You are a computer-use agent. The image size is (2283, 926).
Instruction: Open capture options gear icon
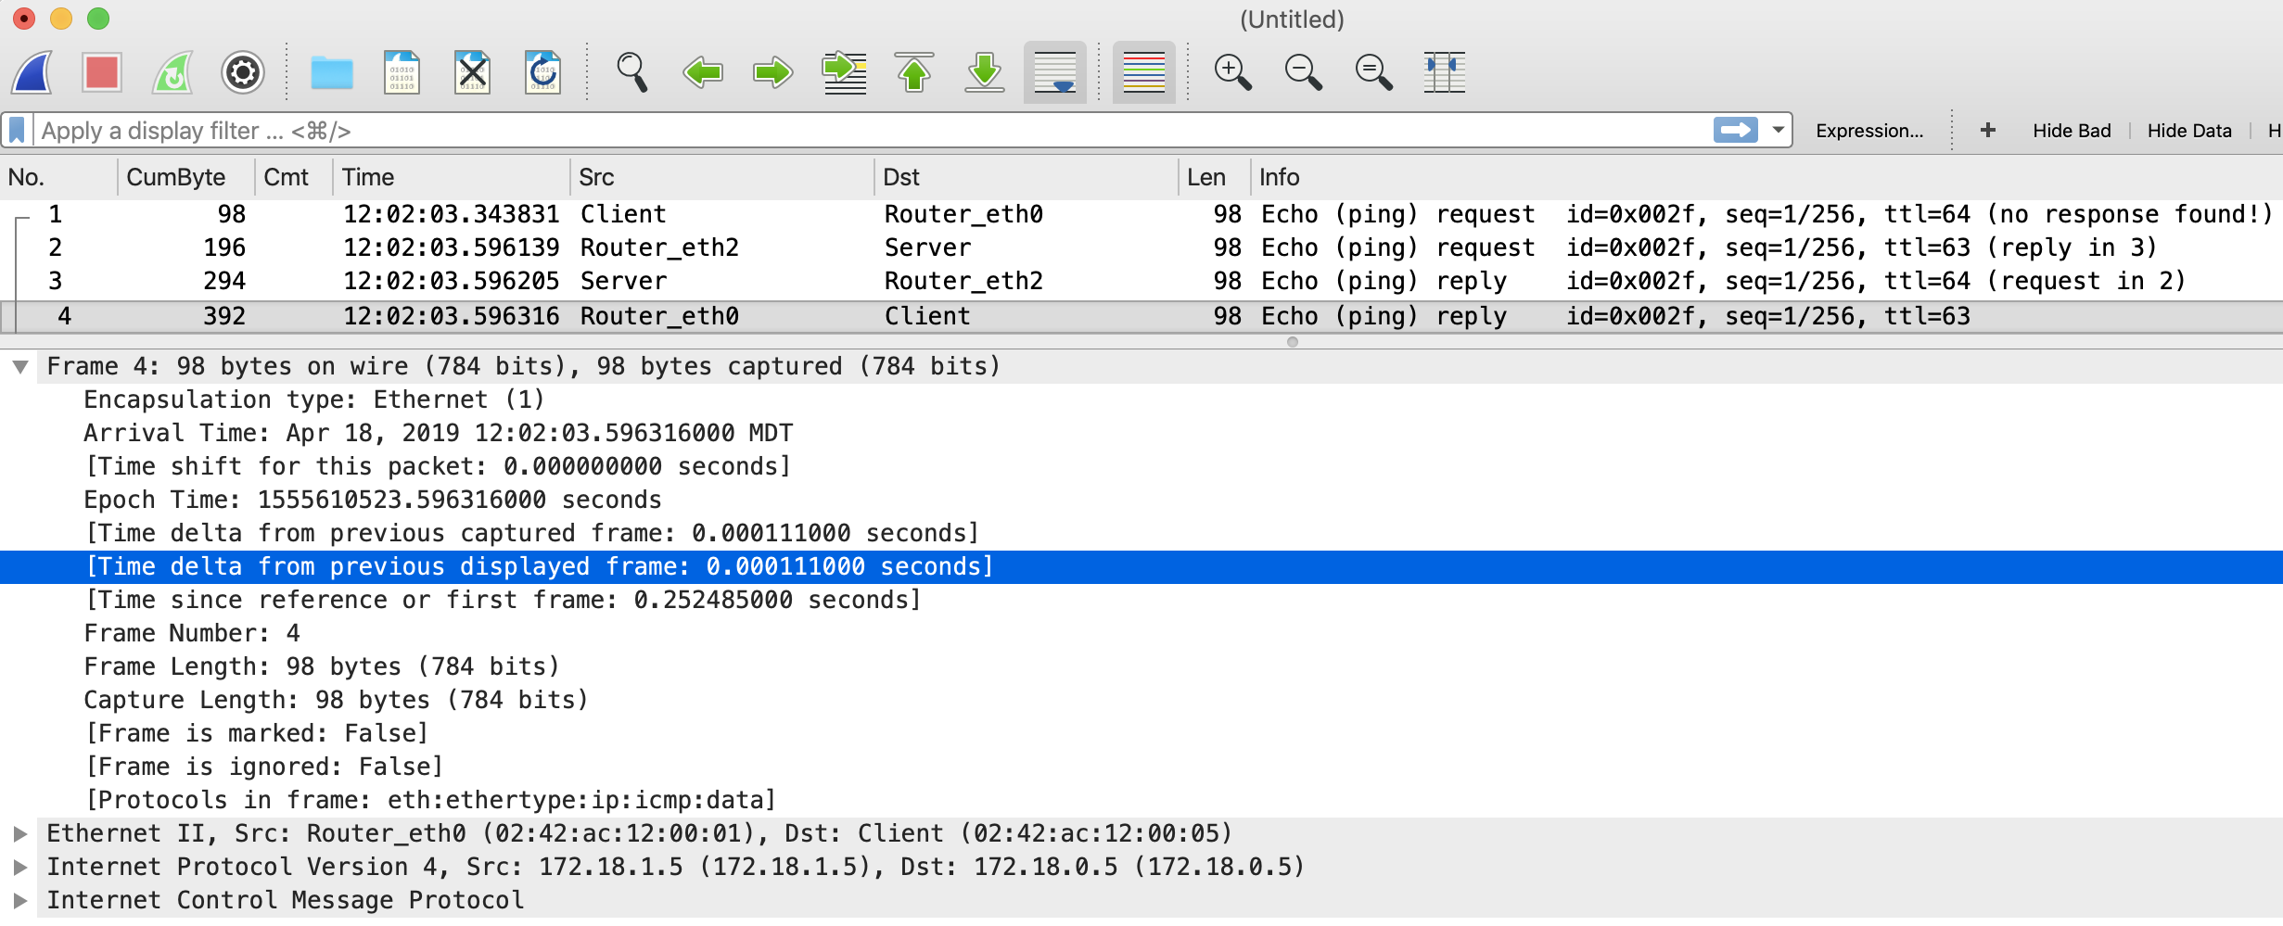[243, 72]
